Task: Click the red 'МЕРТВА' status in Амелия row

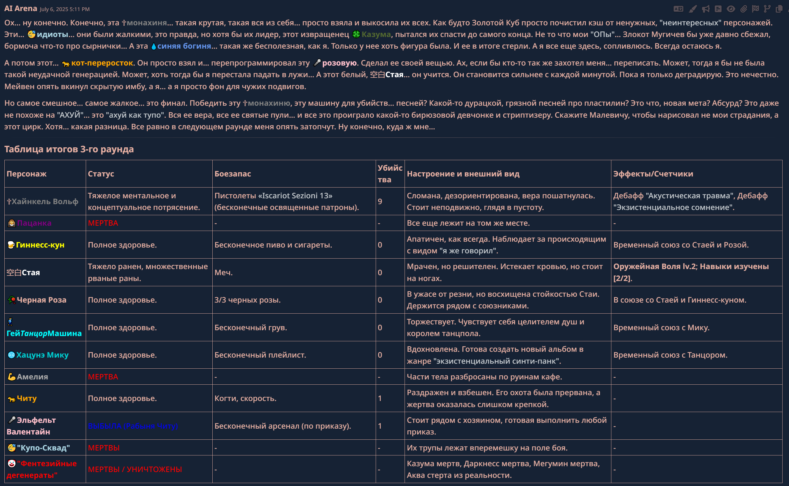Action: (x=103, y=377)
